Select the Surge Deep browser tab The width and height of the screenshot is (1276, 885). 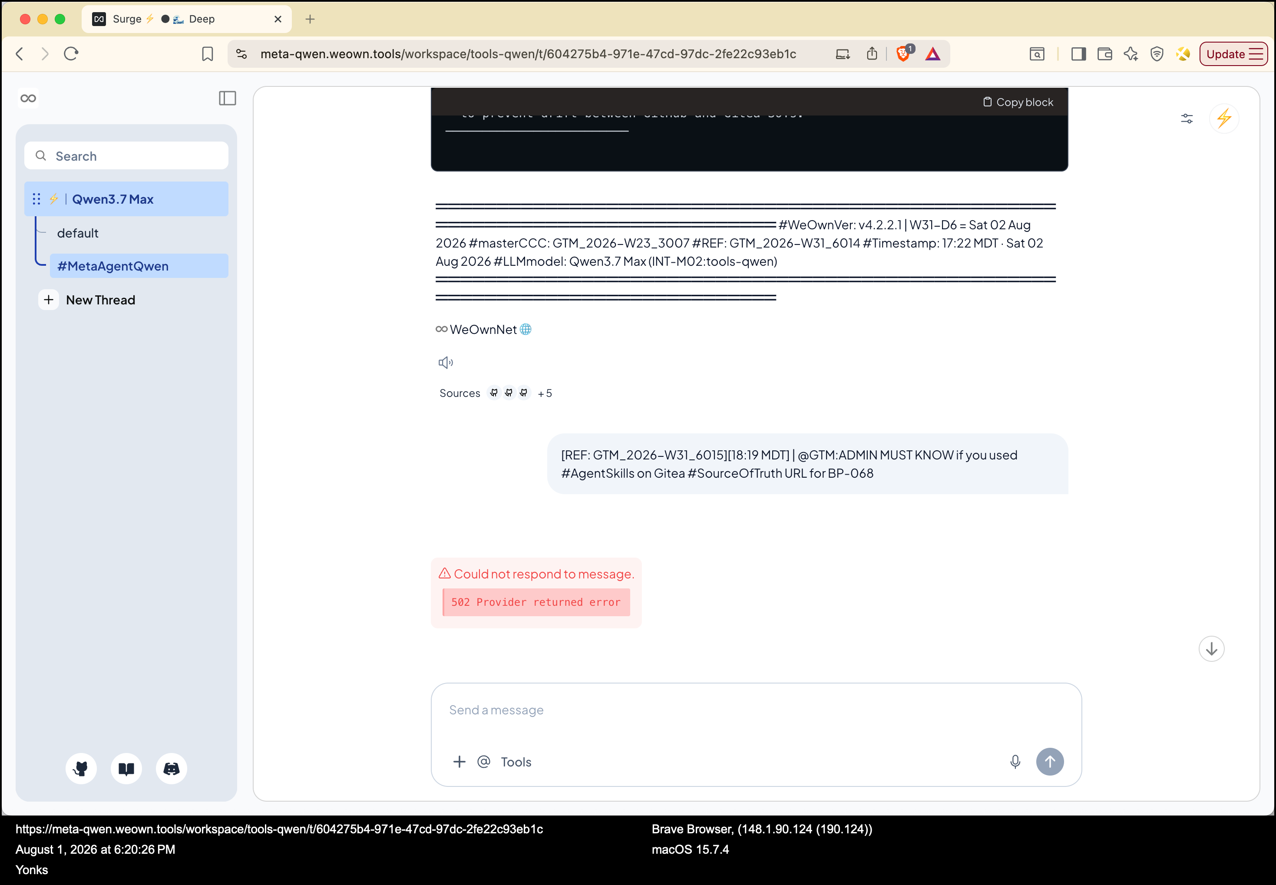[x=186, y=19]
